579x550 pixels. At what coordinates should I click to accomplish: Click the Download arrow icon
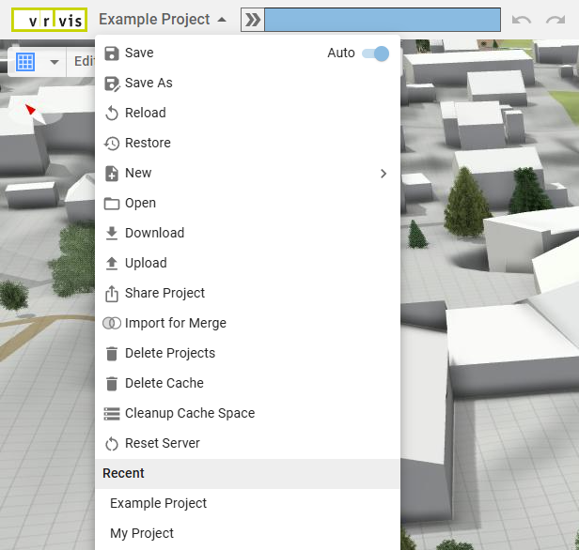coord(112,234)
